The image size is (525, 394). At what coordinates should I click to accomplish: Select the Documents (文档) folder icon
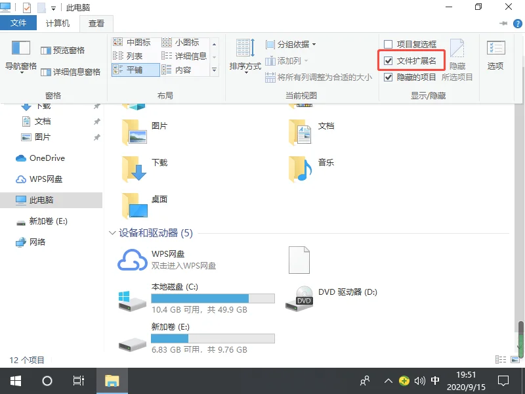click(x=300, y=133)
